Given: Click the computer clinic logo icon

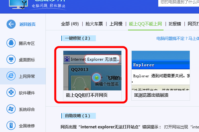Looking at the screenshot, I should pos(19,4).
